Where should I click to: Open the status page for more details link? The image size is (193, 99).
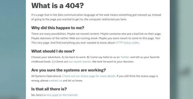tap(89, 76)
